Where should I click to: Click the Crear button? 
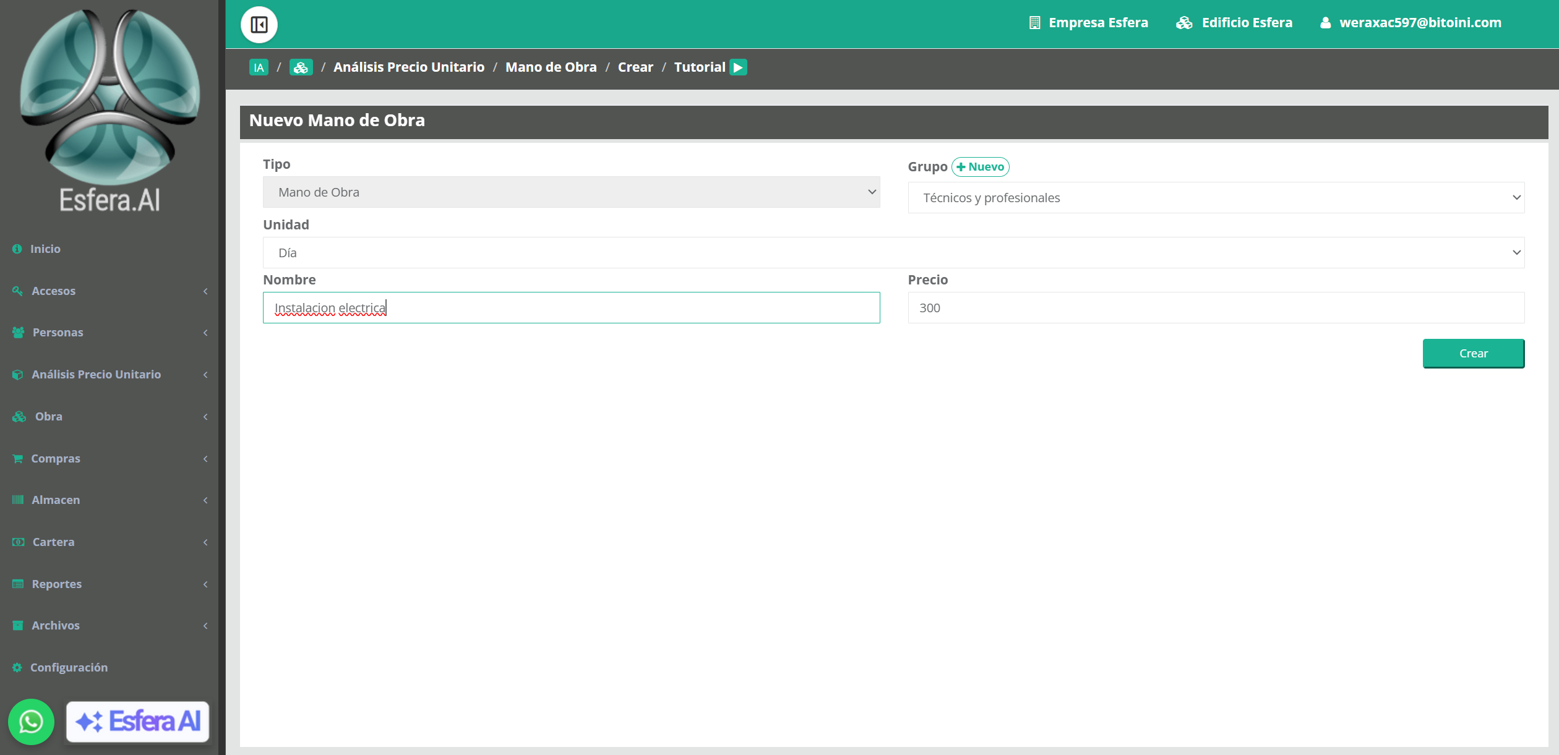point(1473,353)
